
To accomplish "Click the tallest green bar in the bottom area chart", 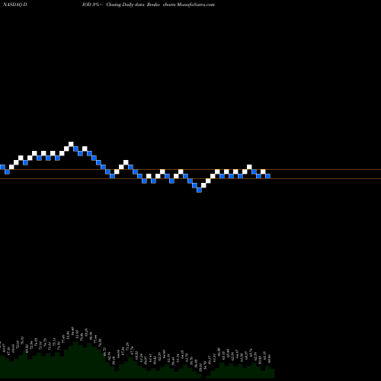I will click(75, 360).
